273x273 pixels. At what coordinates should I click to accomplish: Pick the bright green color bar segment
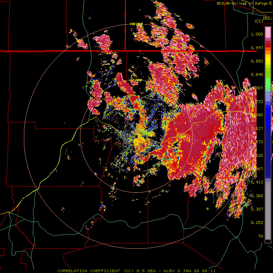[268, 83]
